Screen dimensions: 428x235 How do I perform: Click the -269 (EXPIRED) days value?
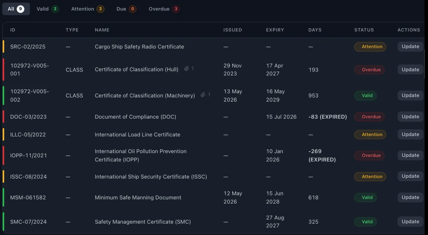click(x=322, y=155)
